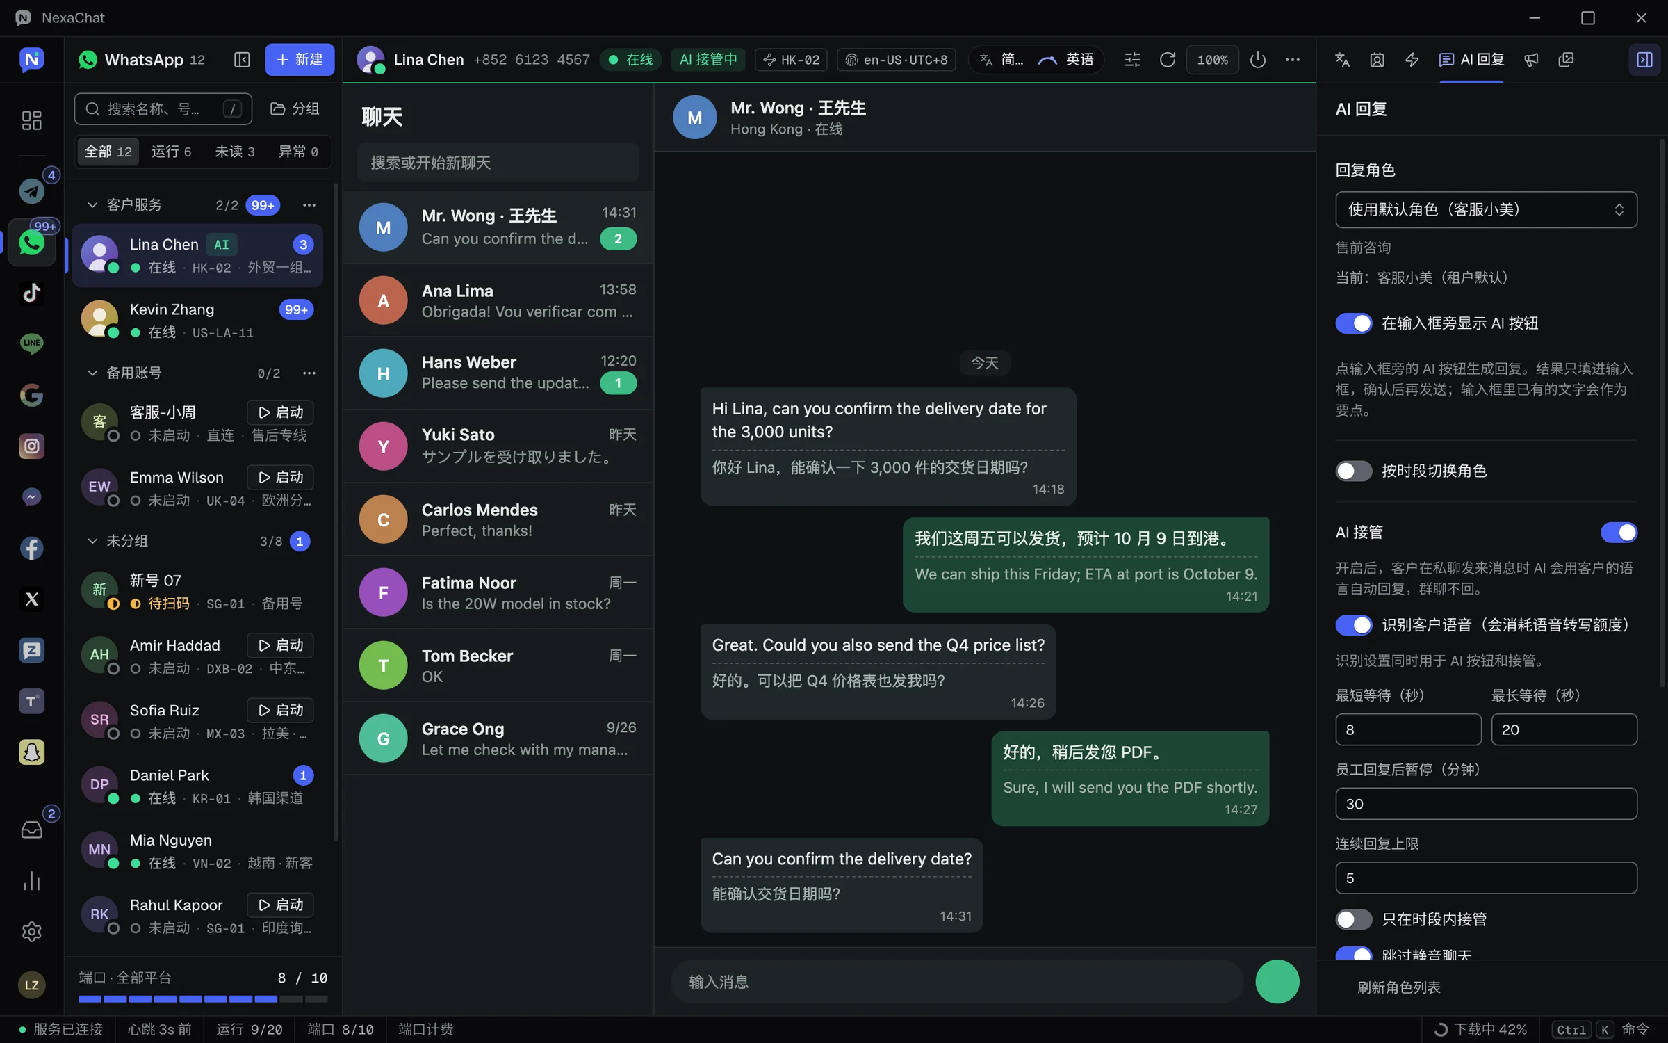The width and height of the screenshot is (1668, 1043).
Task: Switch to the AI 回复 panel tab
Action: 1472,60
